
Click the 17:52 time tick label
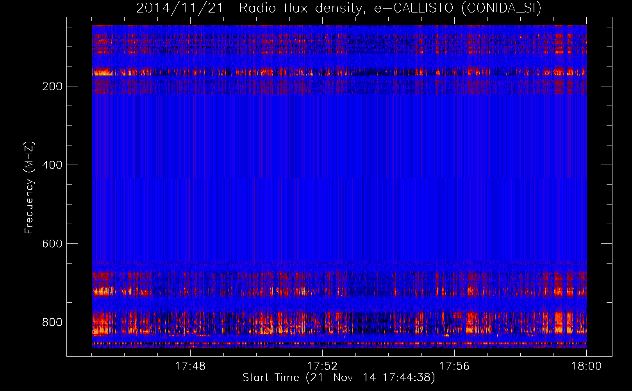[x=322, y=366]
